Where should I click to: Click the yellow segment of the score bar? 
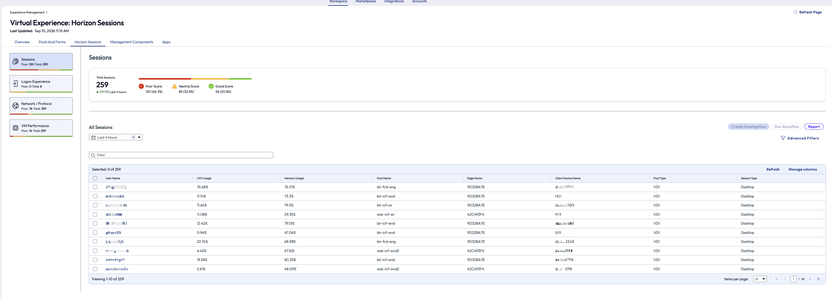point(210,79)
